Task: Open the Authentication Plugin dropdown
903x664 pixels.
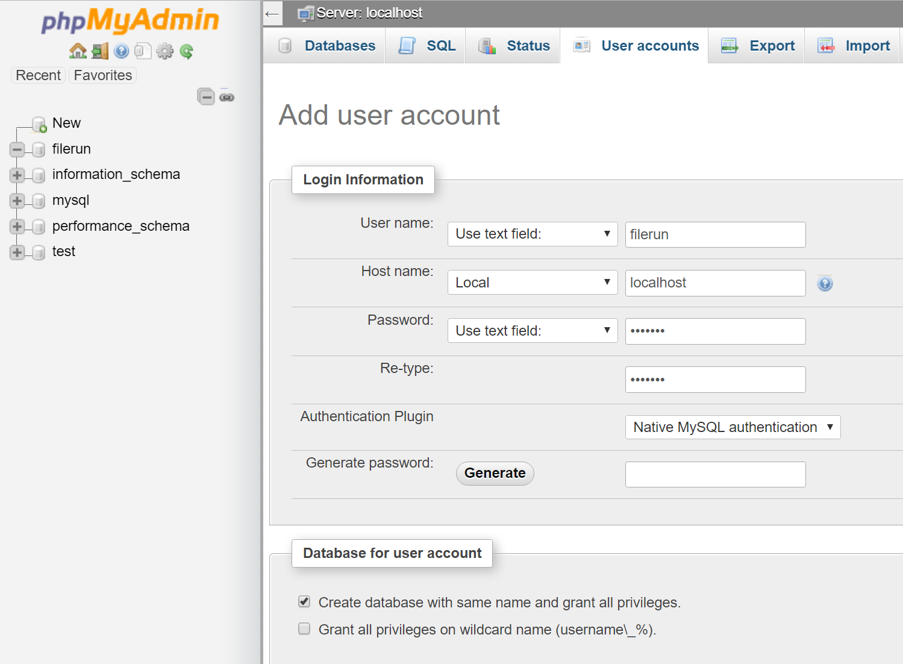Action: [x=733, y=427]
